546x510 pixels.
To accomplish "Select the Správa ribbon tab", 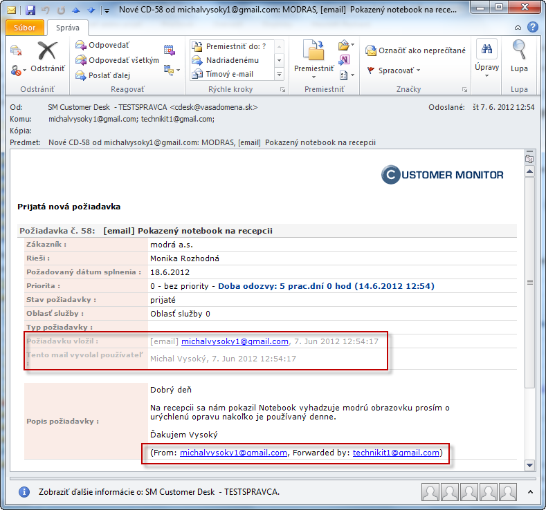I will (x=68, y=28).
